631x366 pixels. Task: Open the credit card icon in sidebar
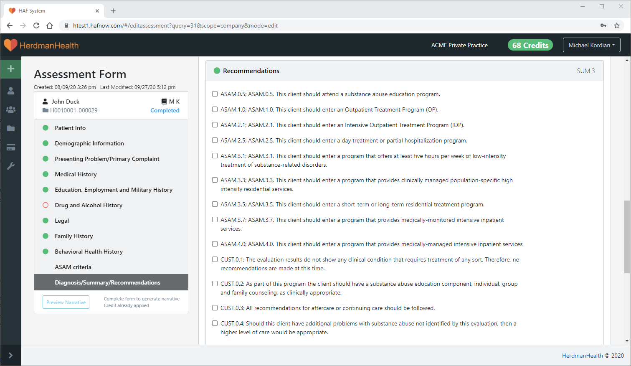click(11, 147)
